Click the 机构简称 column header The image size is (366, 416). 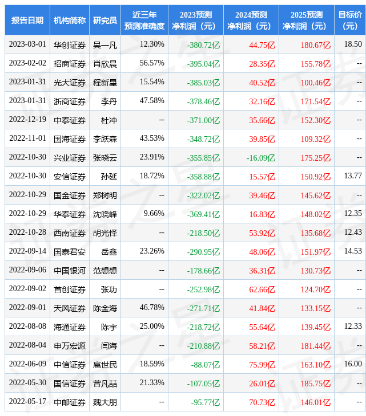[69, 21]
